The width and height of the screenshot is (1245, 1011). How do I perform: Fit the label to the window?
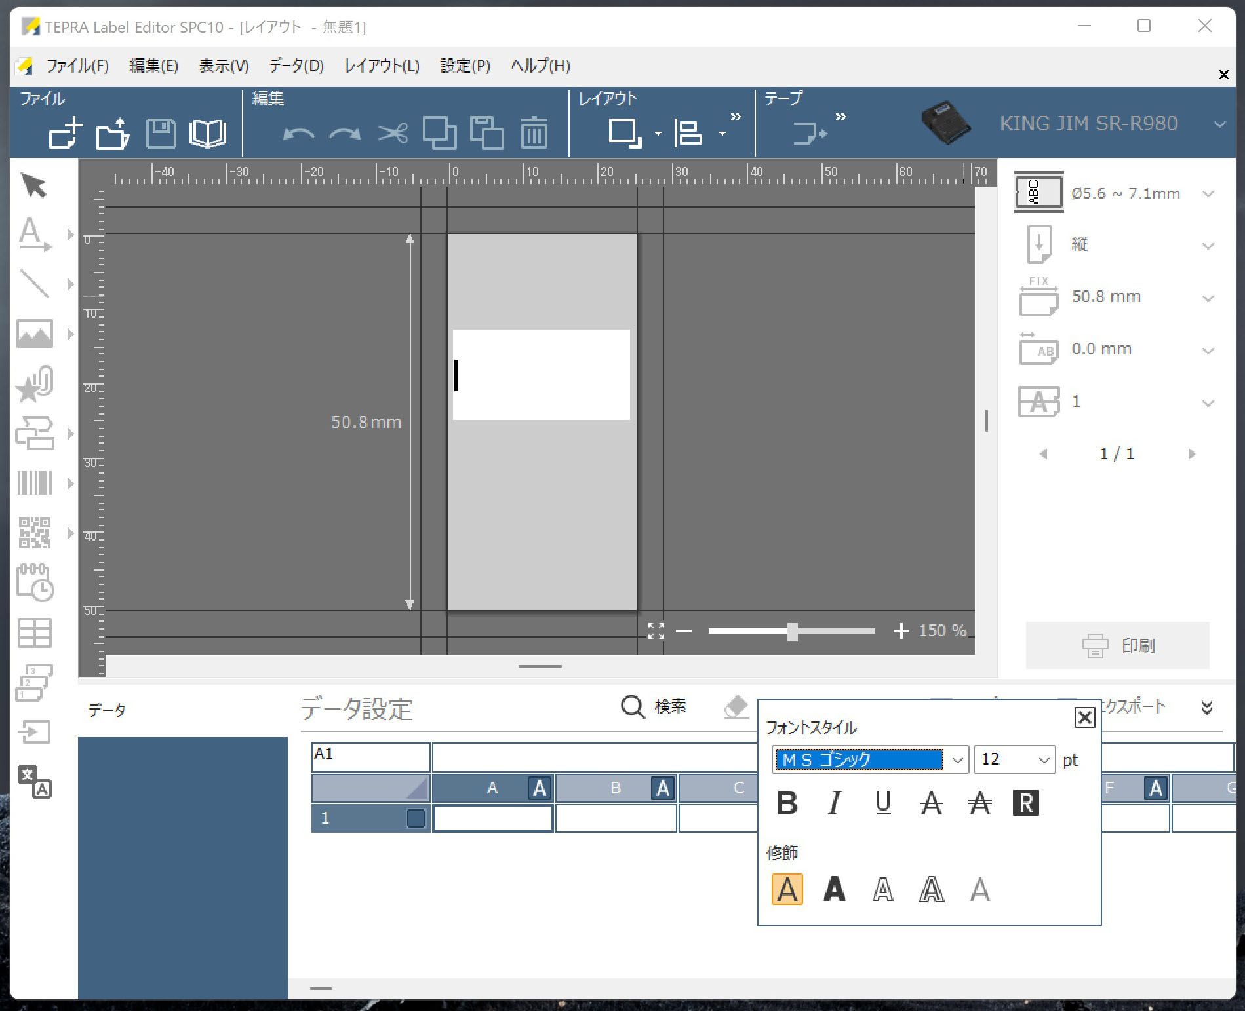click(x=656, y=631)
